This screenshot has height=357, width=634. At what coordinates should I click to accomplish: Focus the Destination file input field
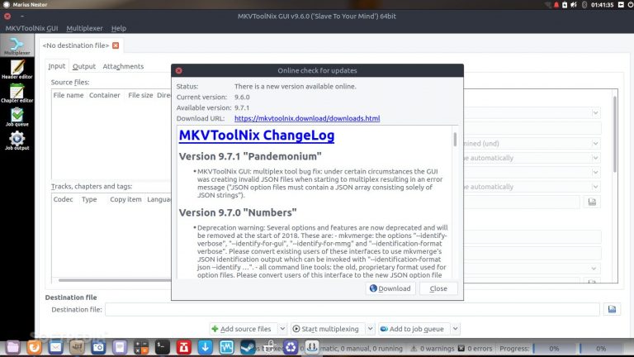[352, 309]
